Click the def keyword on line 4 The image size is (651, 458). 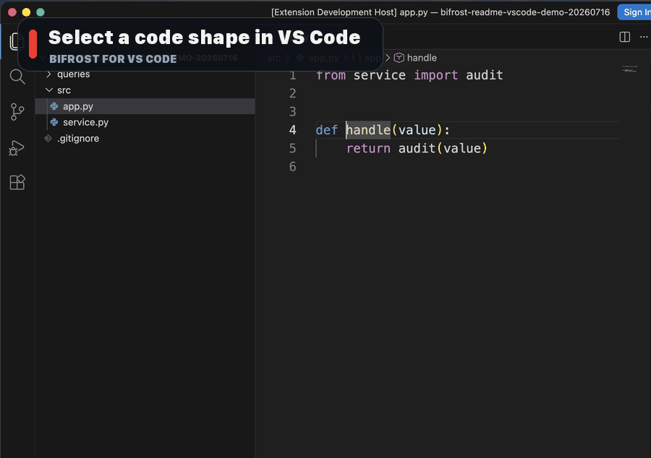tap(327, 130)
